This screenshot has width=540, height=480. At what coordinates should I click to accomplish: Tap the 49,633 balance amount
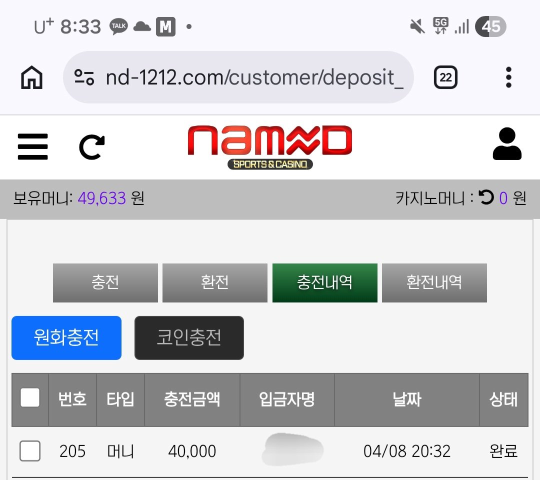(101, 198)
